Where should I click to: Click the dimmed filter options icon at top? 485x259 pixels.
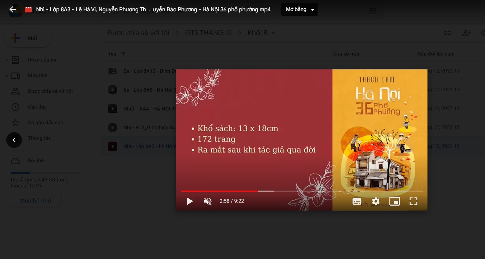point(373,11)
